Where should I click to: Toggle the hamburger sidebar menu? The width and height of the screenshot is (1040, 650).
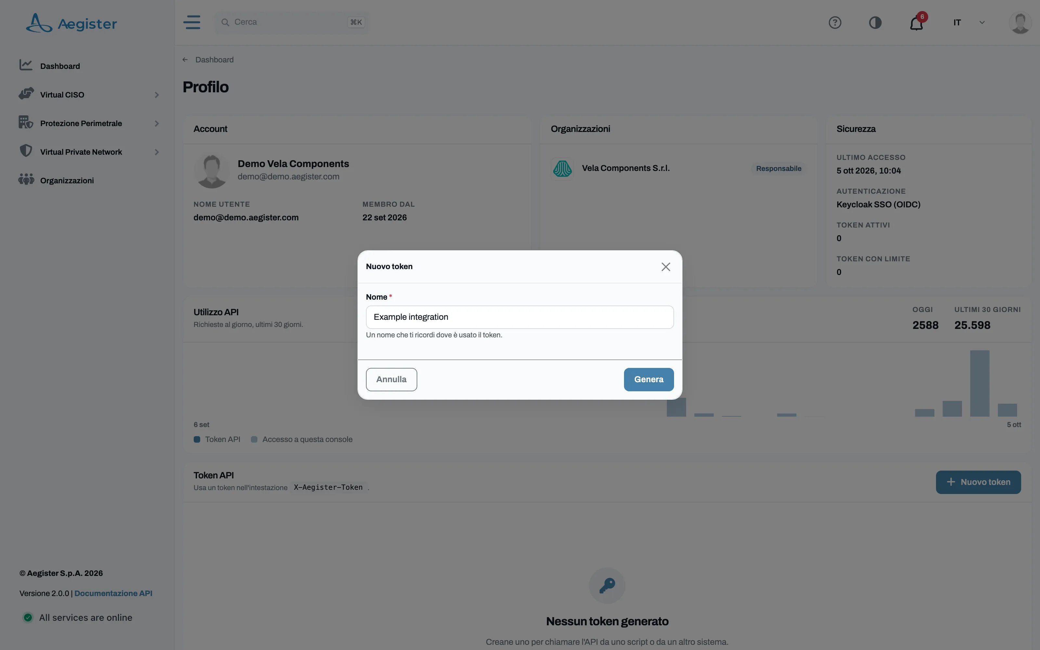coord(192,22)
